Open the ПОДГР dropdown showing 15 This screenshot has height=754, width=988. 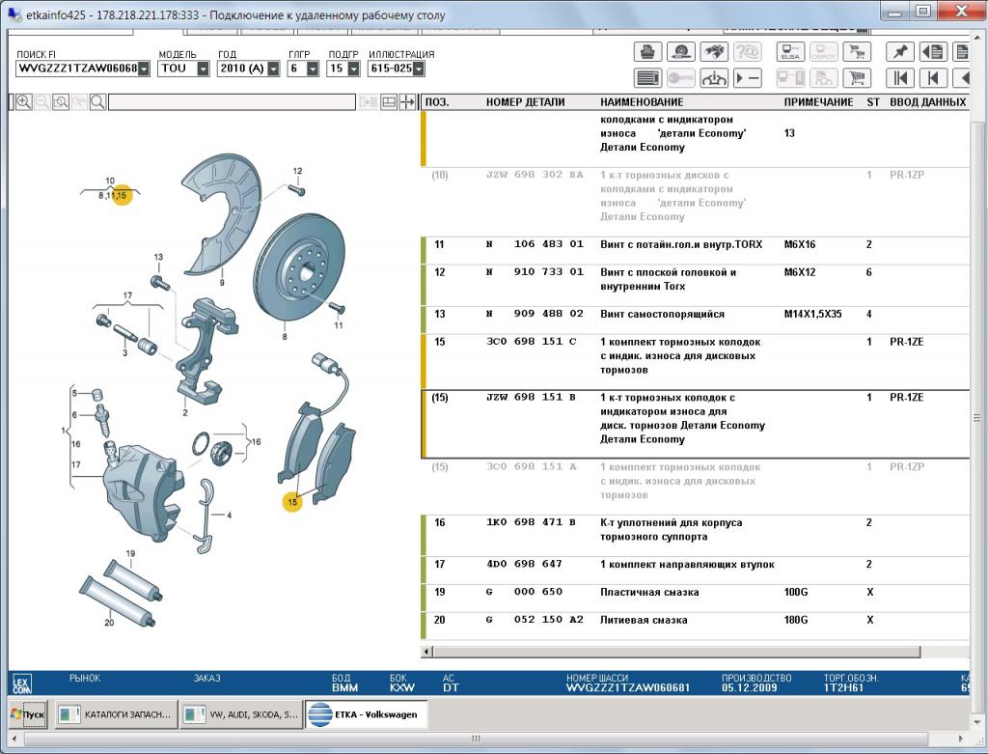point(353,69)
